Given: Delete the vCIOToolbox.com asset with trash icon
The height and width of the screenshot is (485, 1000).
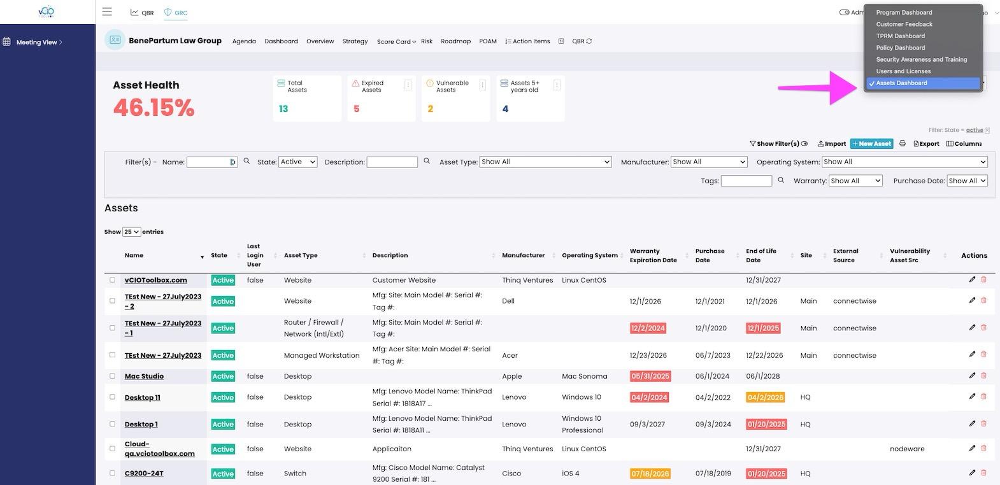Looking at the screenshot, I should pos(983,279).
